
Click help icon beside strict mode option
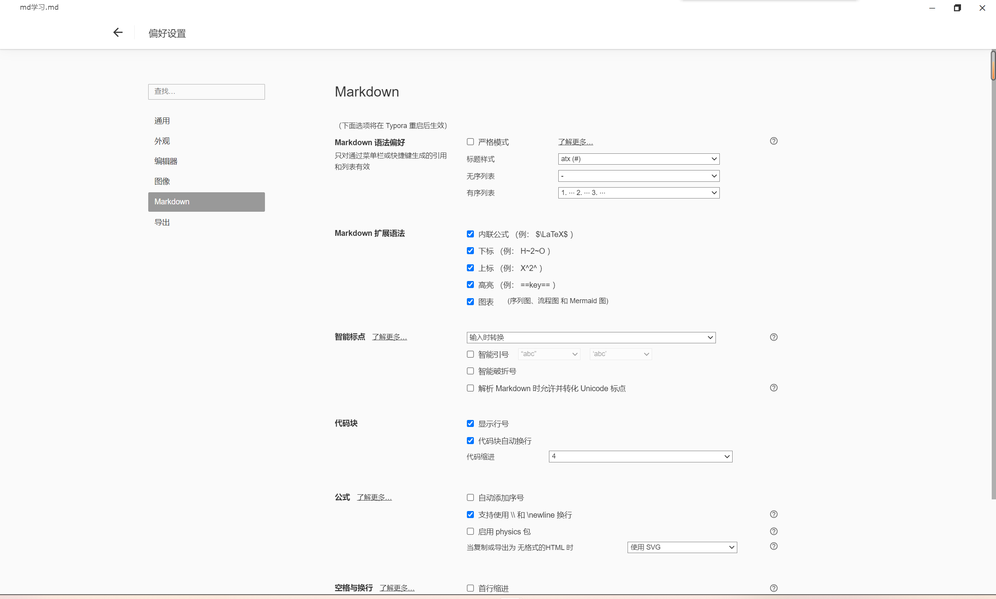click(x=773, y=141)
